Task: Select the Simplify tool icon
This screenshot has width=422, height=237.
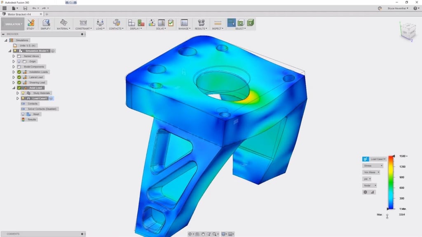Action: (46, 23)
